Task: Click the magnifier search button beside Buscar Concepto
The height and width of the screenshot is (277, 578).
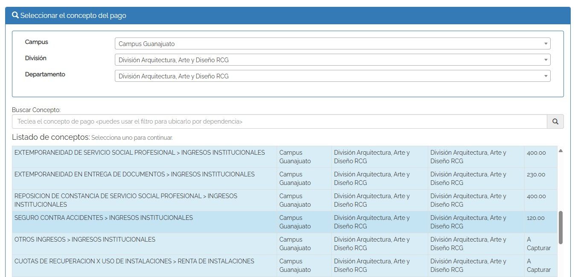Action: 555,121
